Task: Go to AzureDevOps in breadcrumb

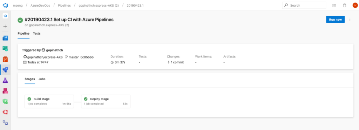Action: [x=40, y=5]
